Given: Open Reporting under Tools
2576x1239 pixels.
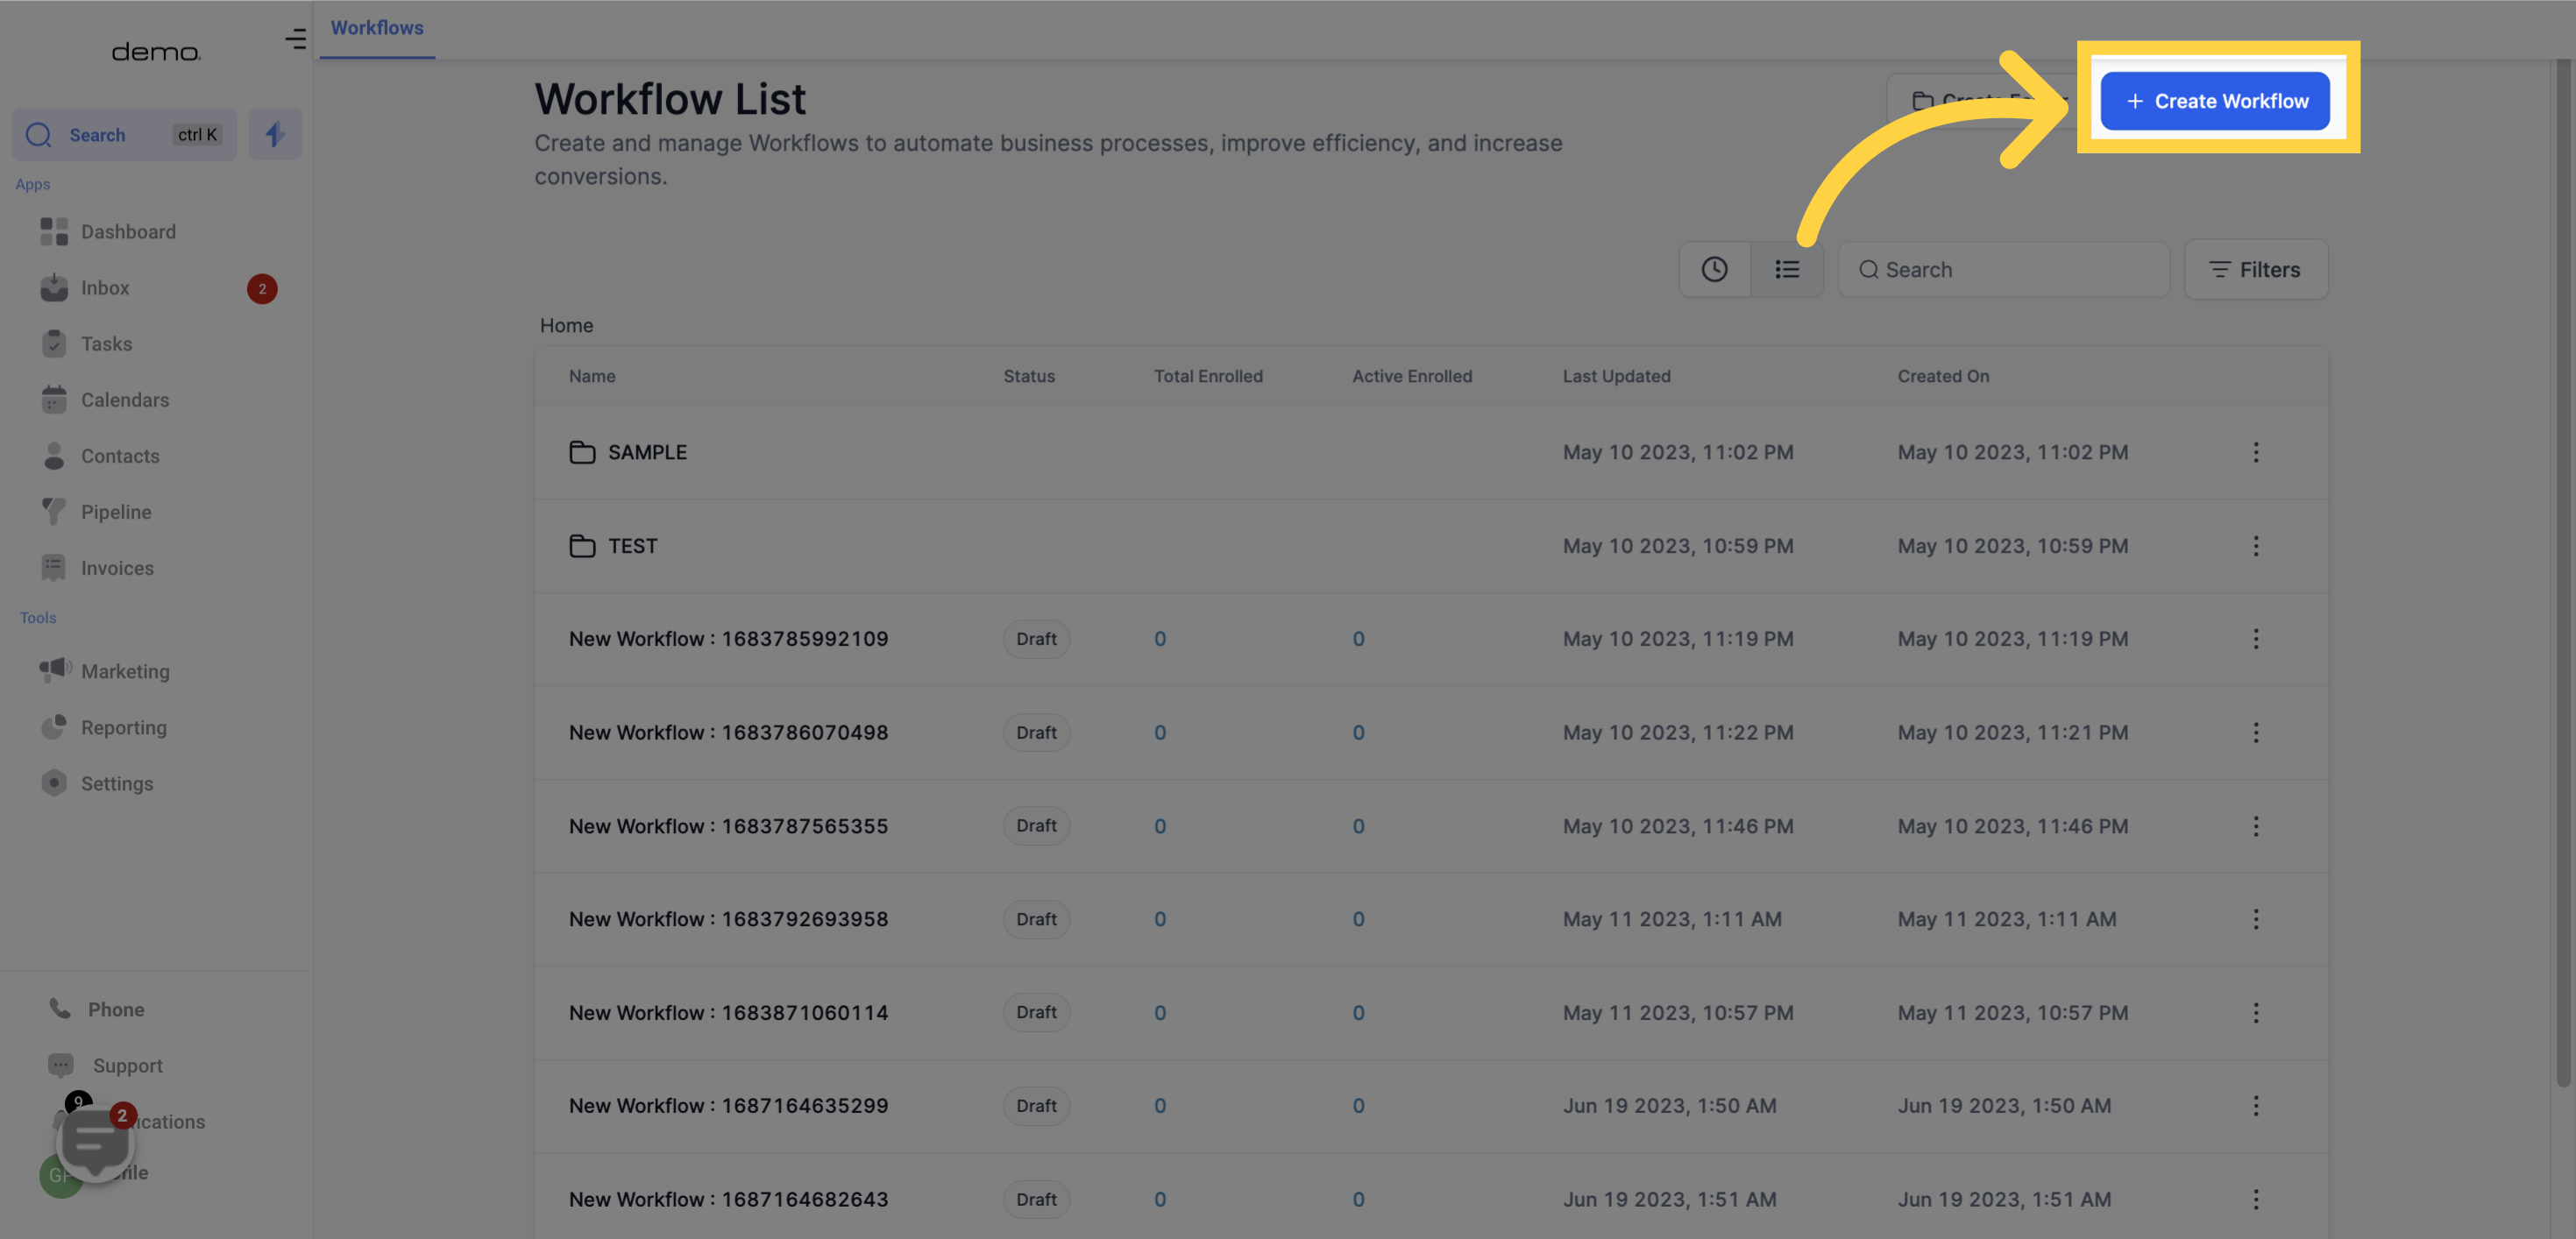Looking at the screenshot, I should (124, 727).
